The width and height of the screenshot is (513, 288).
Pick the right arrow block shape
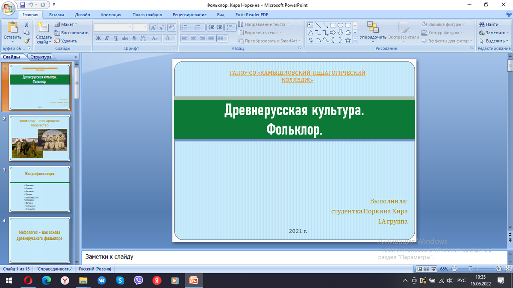point(333,32)
